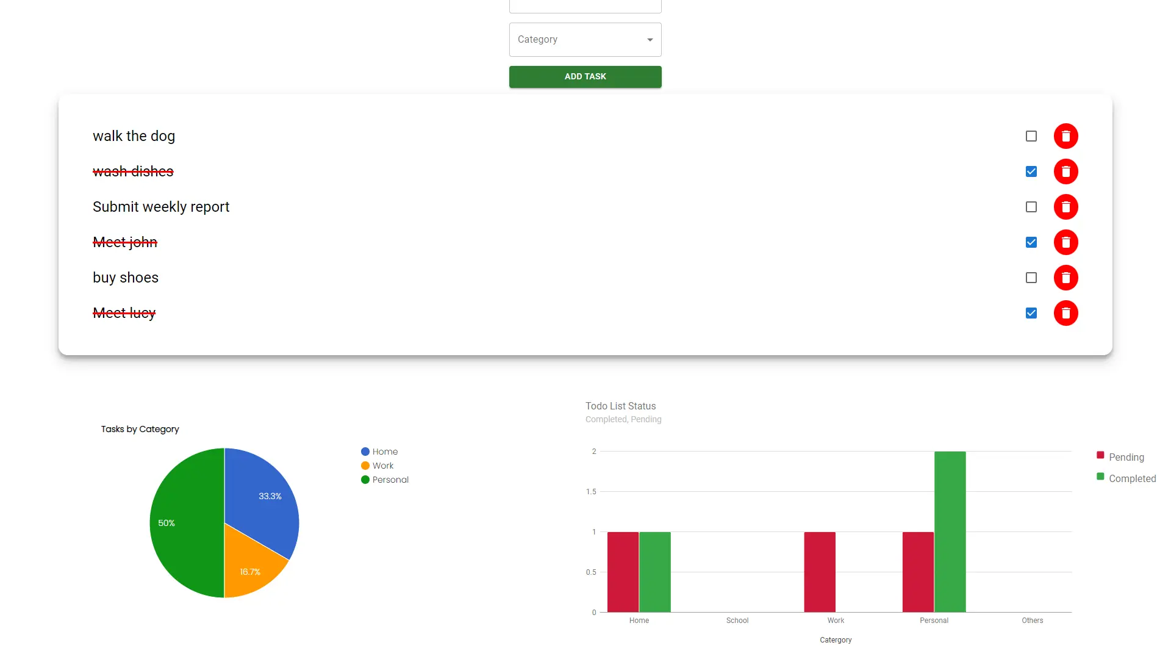The image size is (1171, 659).
Task: Remove the 'Submit weekly report' task
Action: tap(1065, 207)
